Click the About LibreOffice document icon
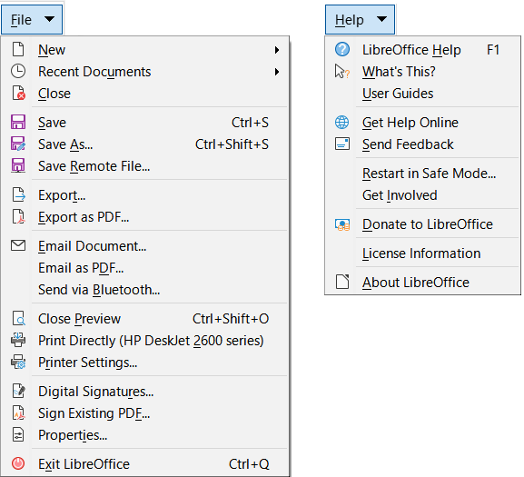The image size is (524, 477). 342,283
